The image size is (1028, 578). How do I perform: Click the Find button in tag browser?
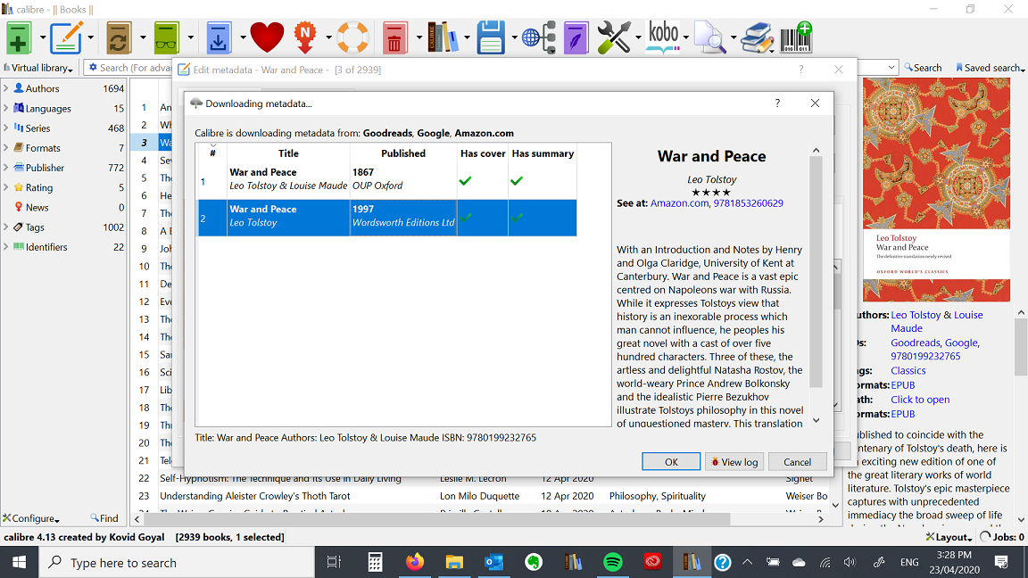point(104,517)
